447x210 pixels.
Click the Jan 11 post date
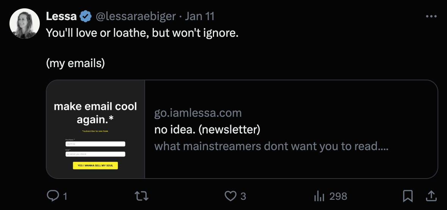[200, 16]
